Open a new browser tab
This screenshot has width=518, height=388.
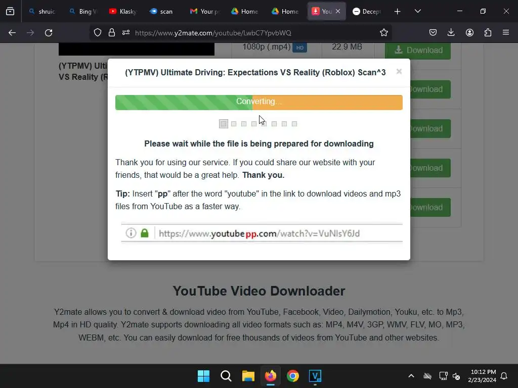coord(398,11)
